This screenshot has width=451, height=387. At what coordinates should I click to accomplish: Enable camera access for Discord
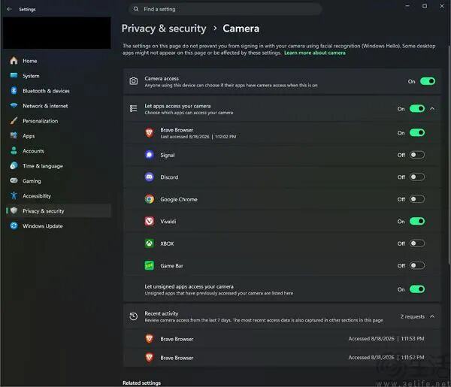tap(417, 177)
